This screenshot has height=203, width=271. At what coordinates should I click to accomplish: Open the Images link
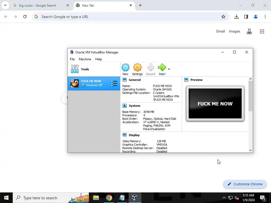[234, 31]
